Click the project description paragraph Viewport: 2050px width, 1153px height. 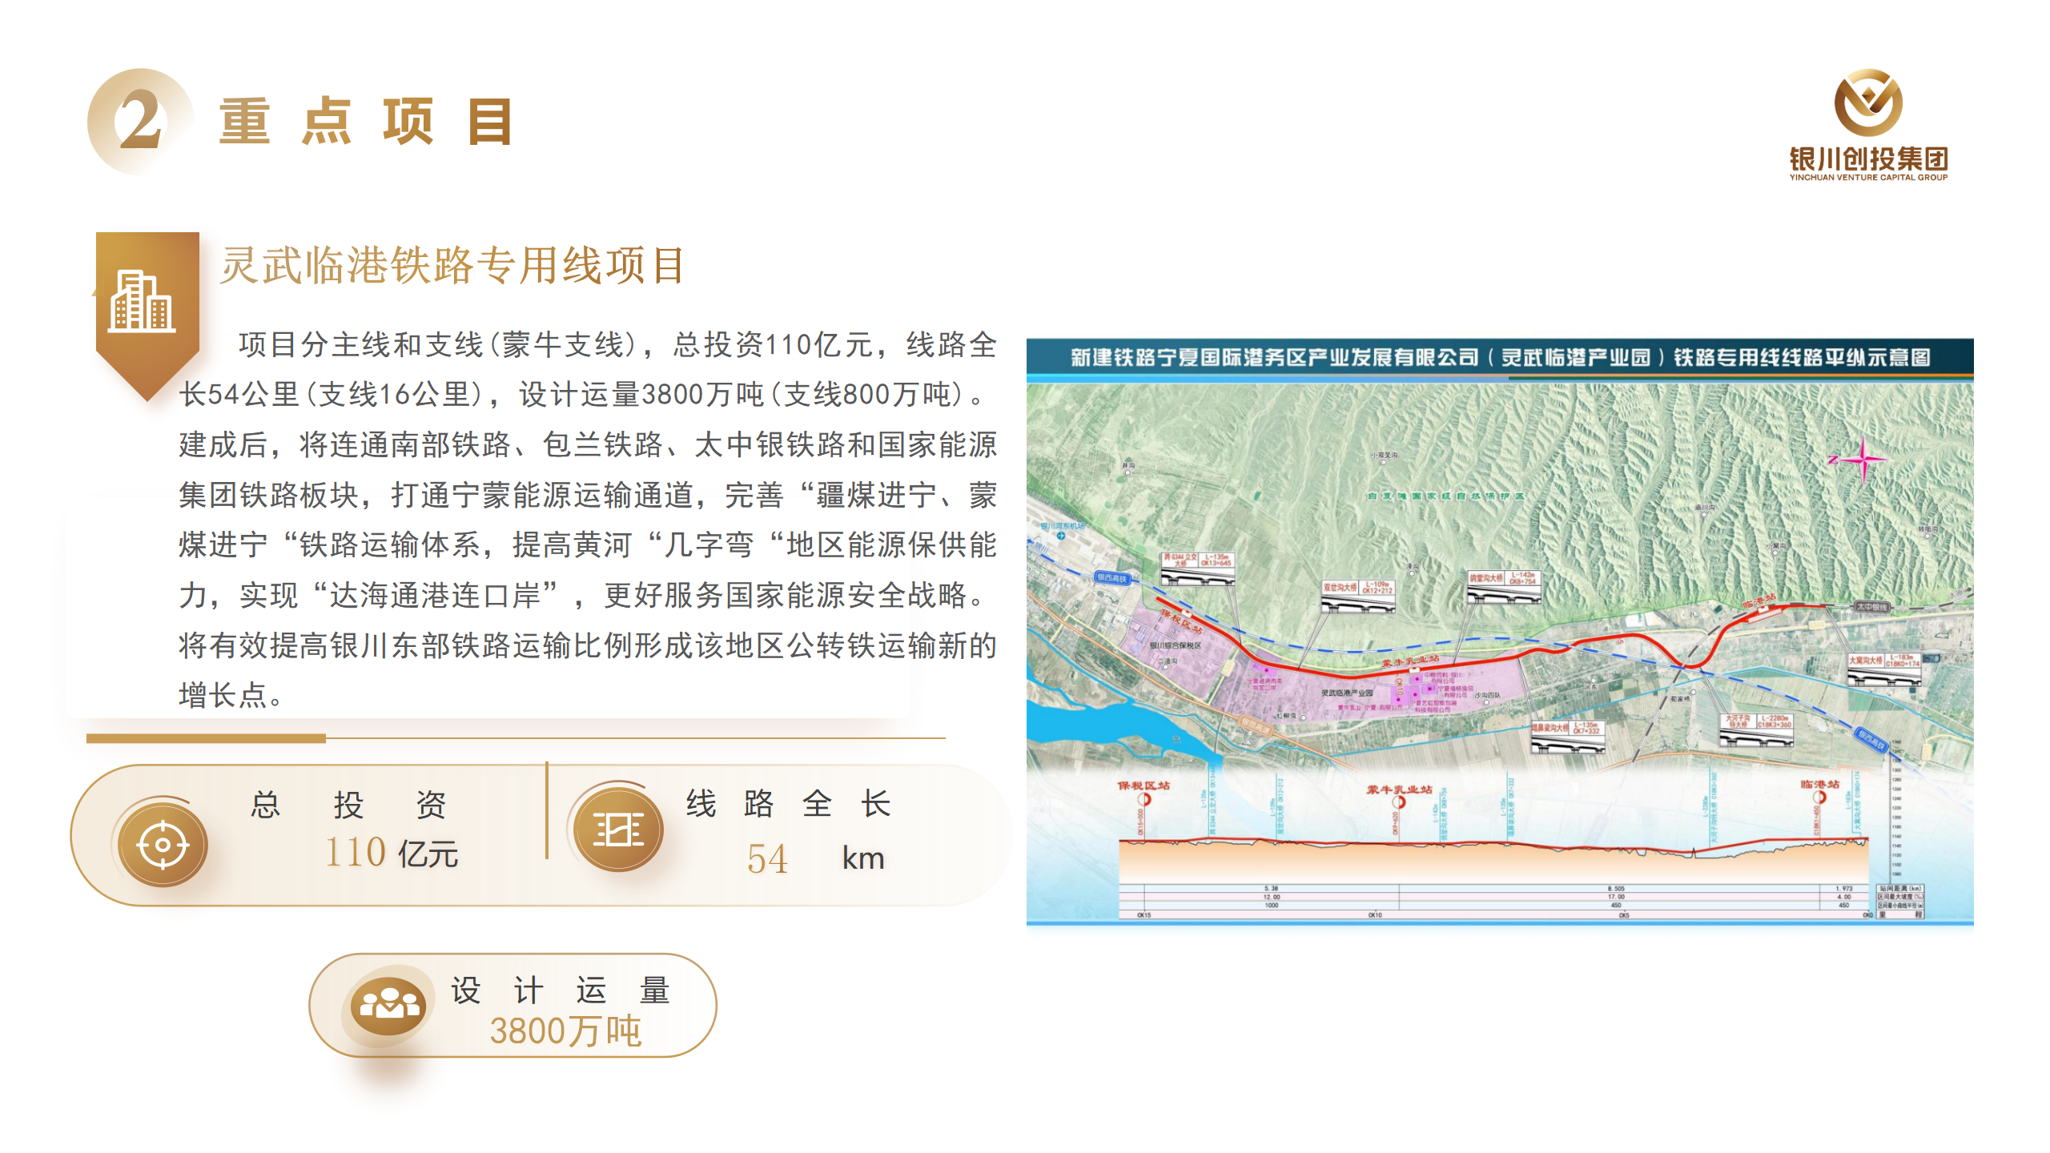click(587, 520)
